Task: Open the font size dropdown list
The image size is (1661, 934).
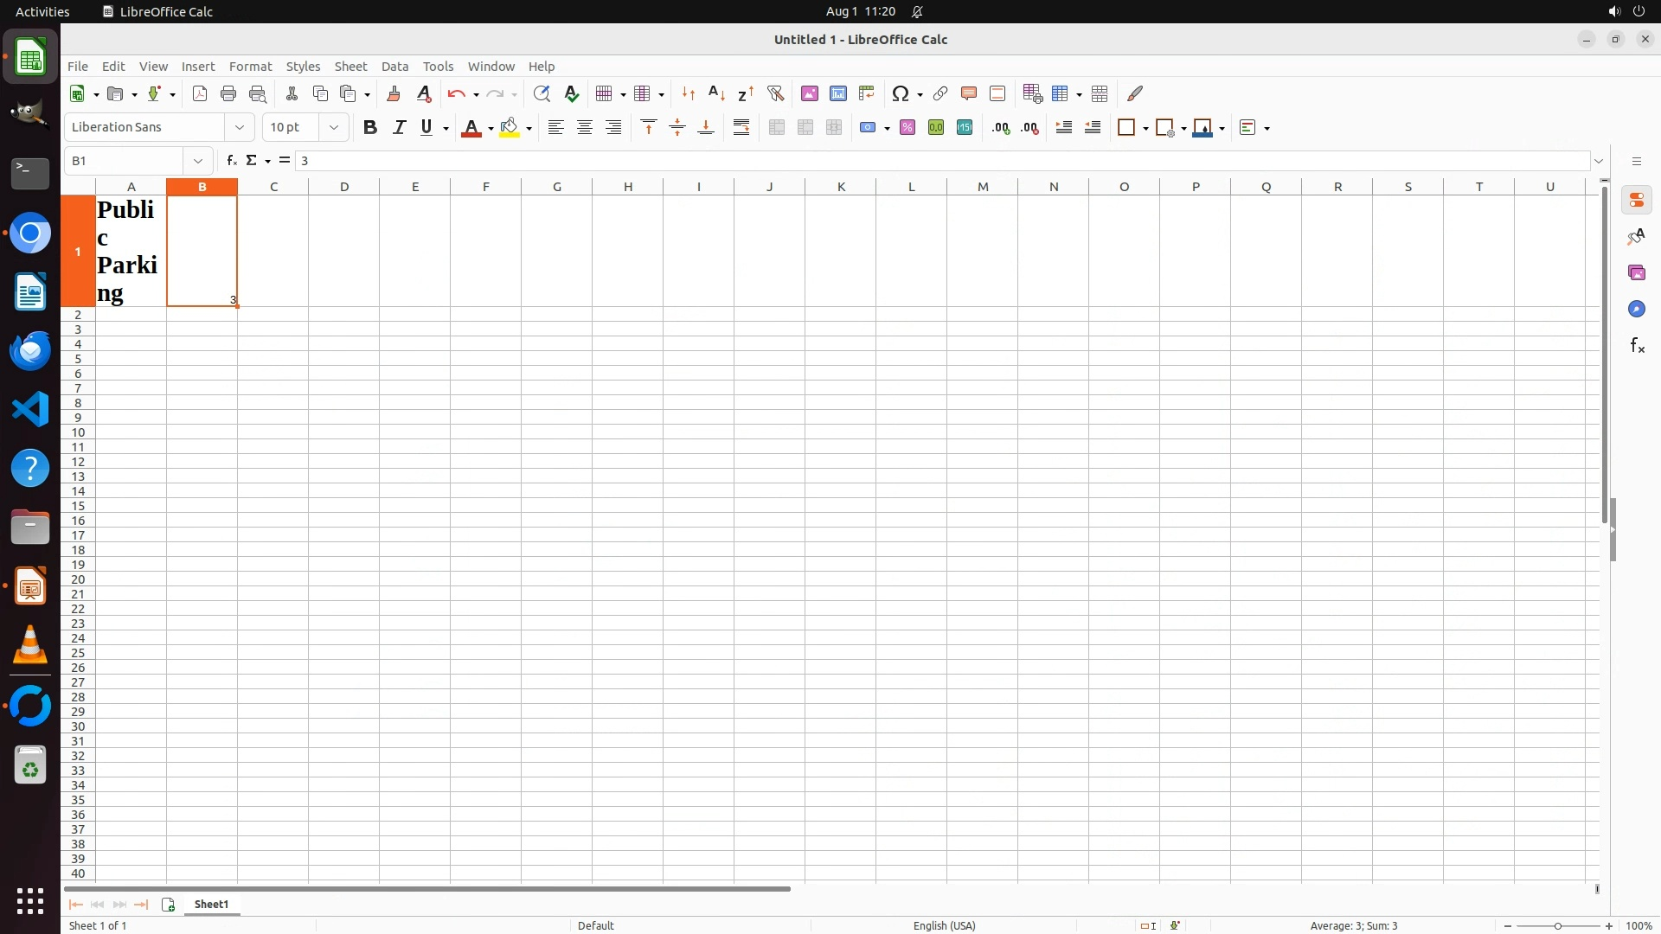Action: 334,128
